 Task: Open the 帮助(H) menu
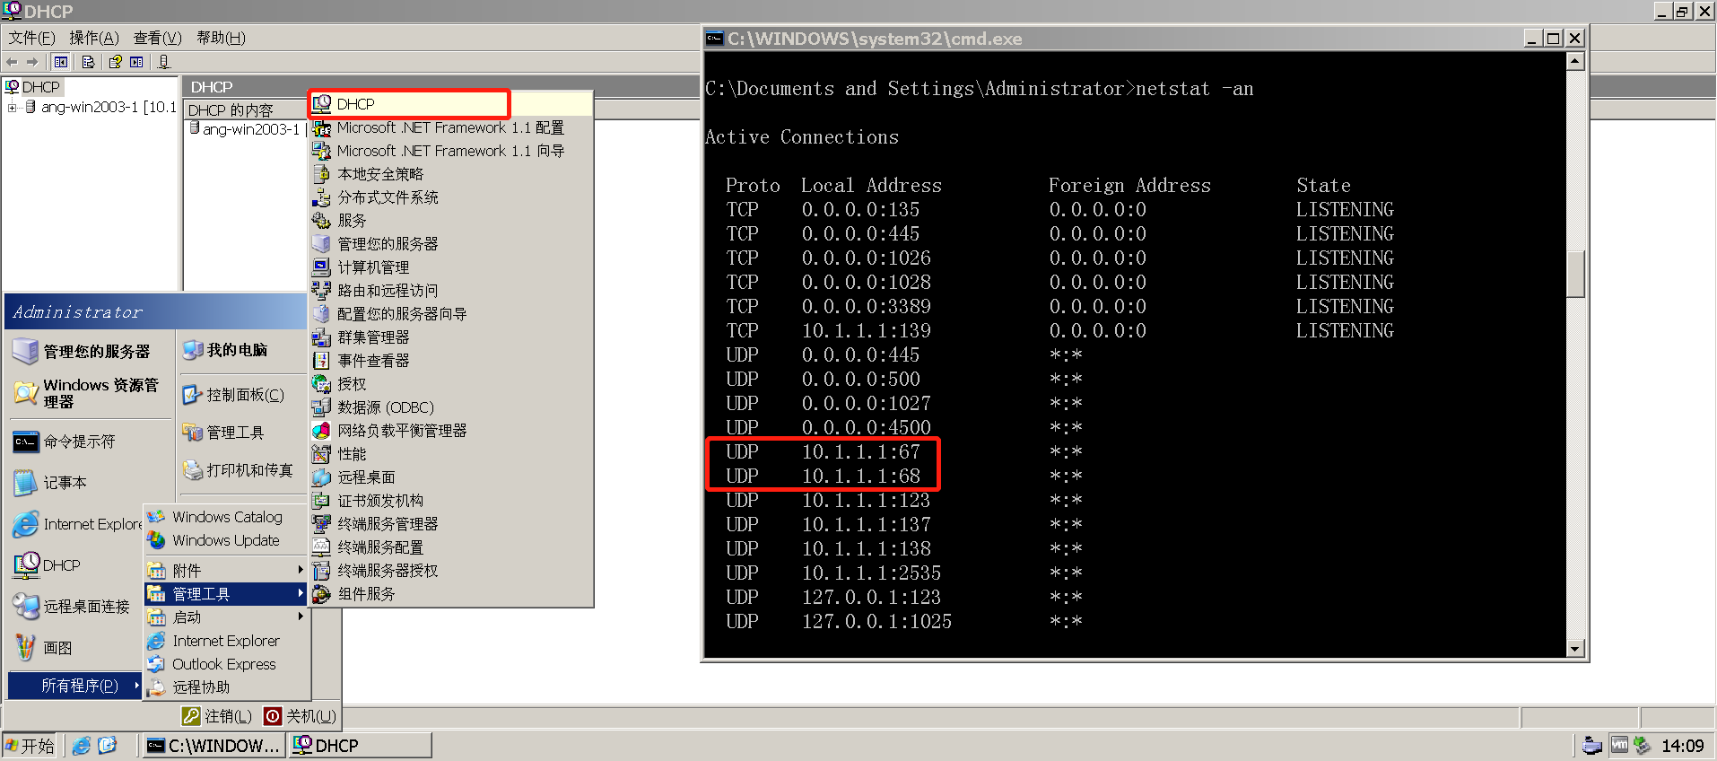tap(221, 38)
